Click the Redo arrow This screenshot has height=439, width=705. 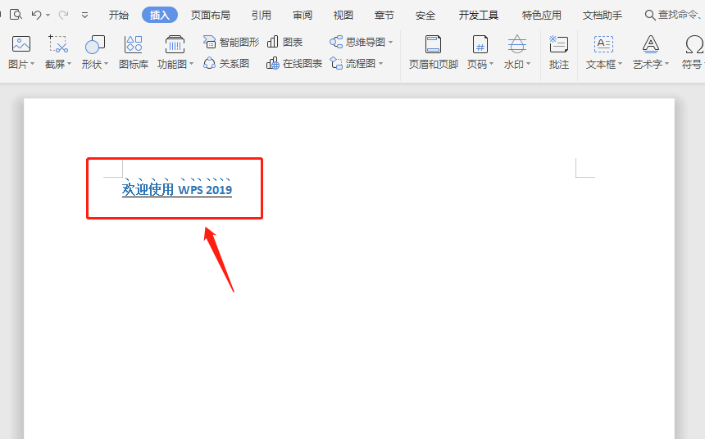point(63,15)
